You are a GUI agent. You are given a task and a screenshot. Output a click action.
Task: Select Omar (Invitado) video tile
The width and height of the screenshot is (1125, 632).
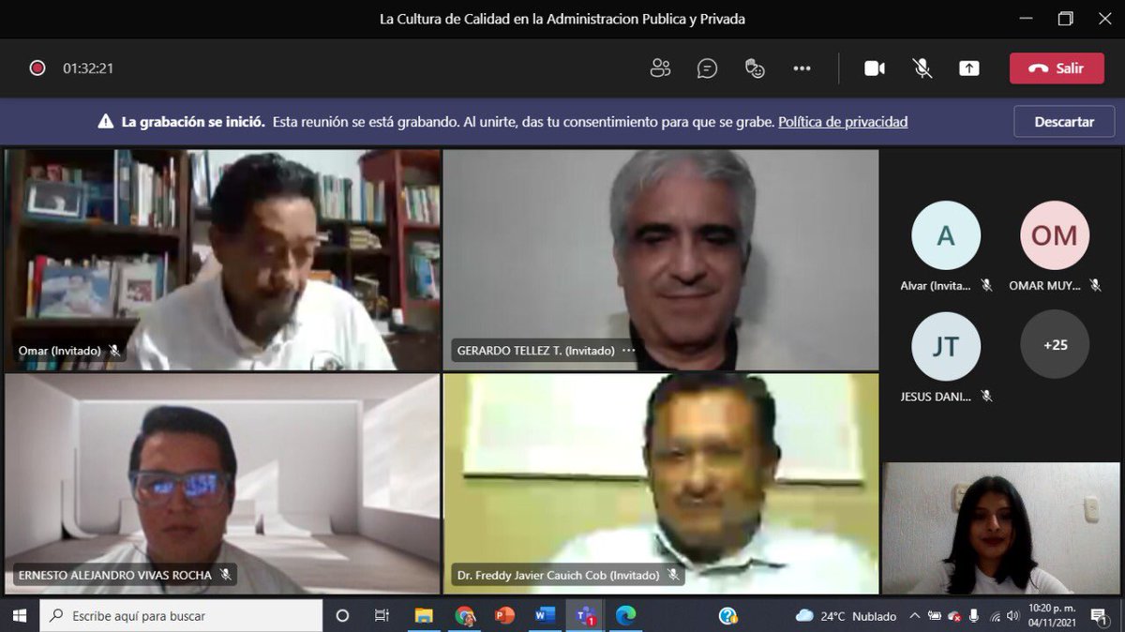[222, 260]
